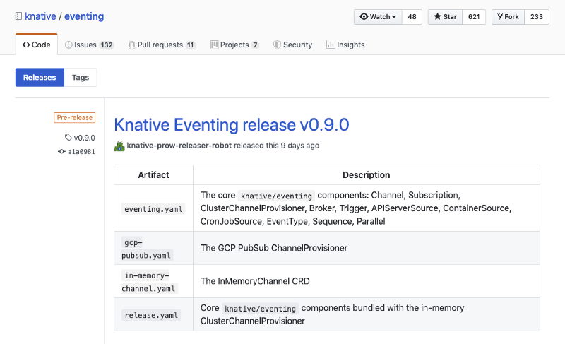
Task: Open commit a1a0981
Action: (81, 152)
